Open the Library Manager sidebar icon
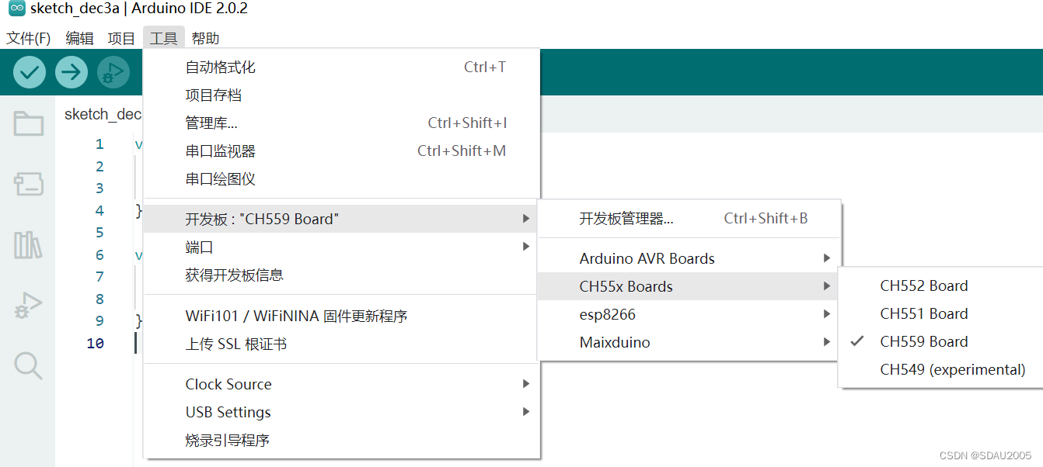 click(29, 245)
